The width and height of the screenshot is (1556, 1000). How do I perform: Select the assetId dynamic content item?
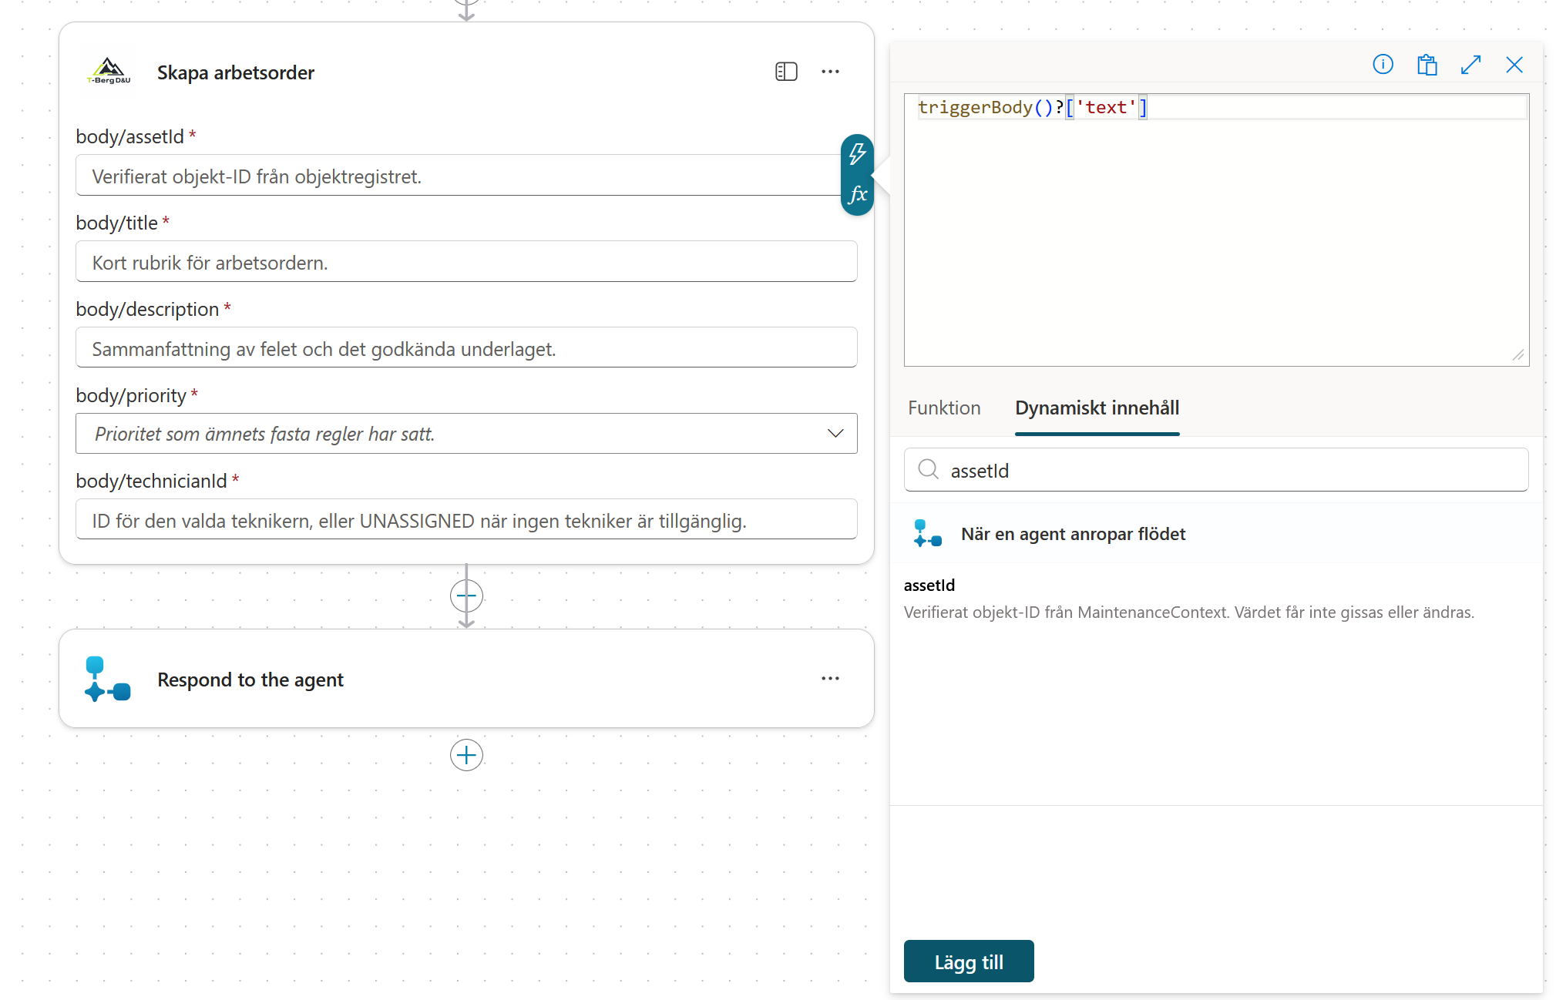click(1188, 599)
